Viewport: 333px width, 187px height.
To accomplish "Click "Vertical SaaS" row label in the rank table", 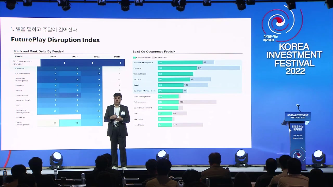I will pos(23,100).
